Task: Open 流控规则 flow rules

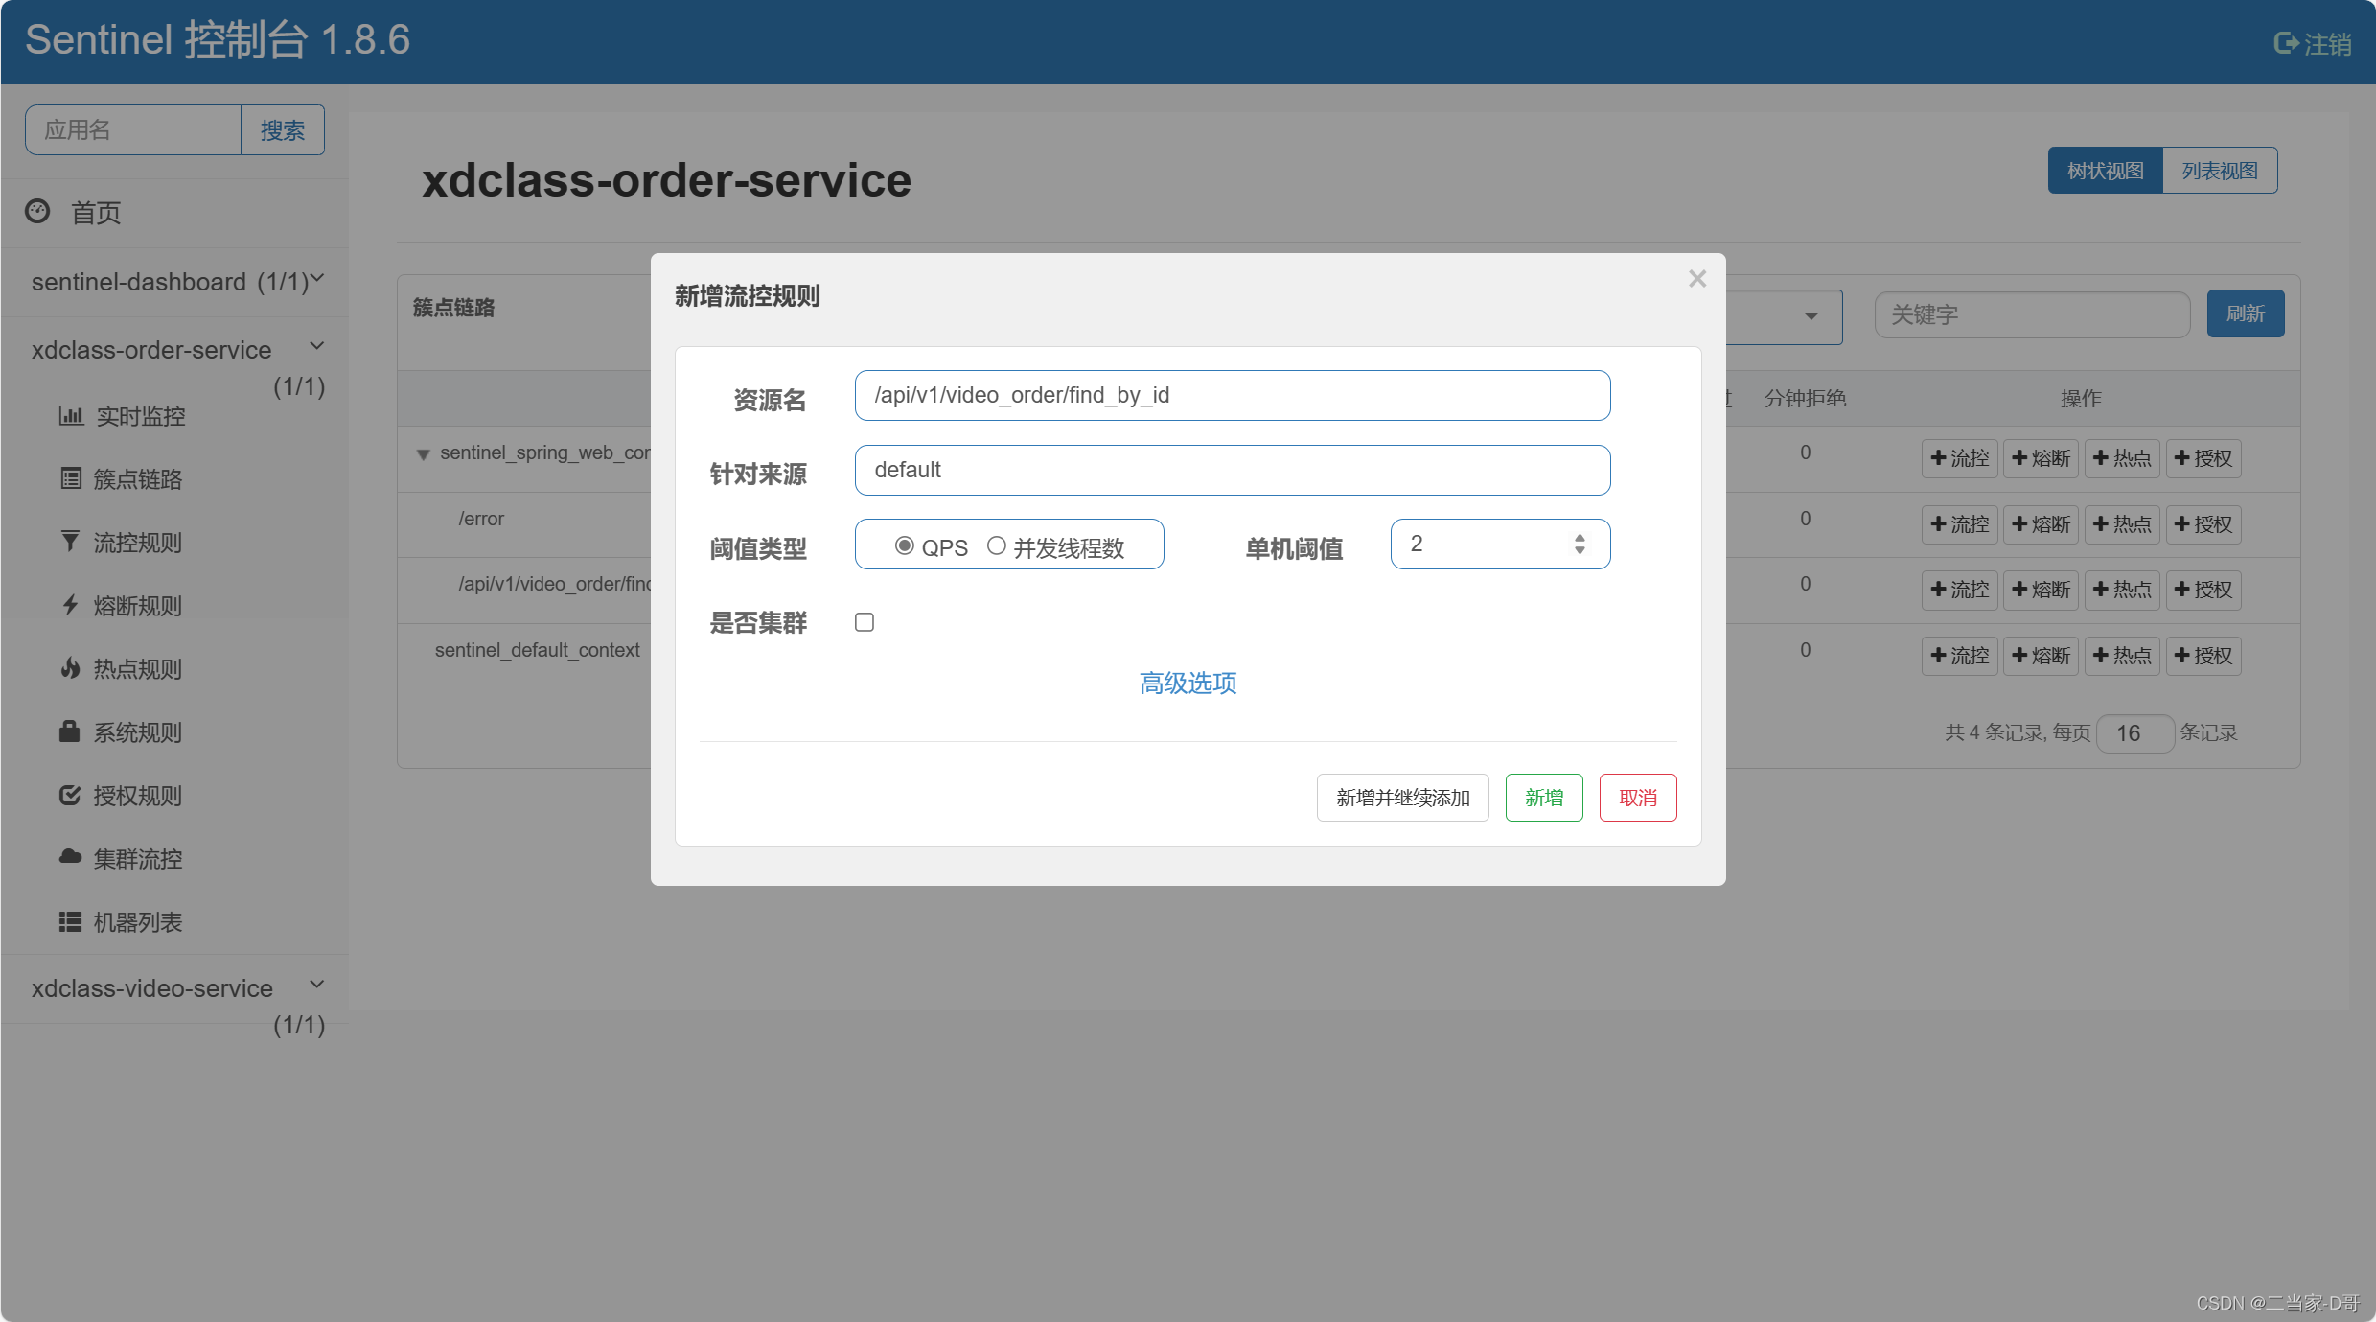Action: [122, 543]
